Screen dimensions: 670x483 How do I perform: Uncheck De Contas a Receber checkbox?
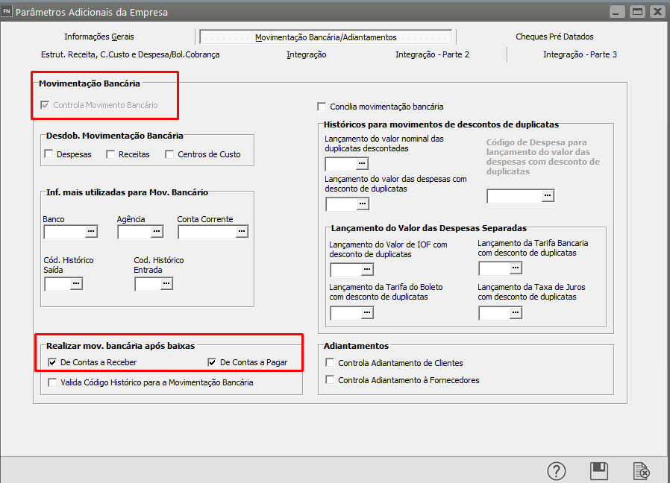(52, 362)
